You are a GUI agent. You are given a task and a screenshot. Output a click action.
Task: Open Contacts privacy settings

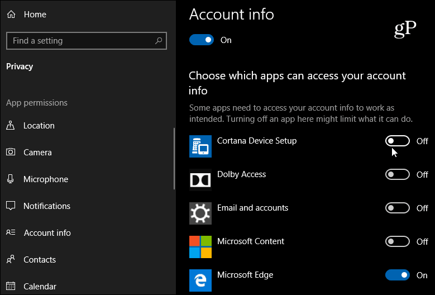[40, 259]
